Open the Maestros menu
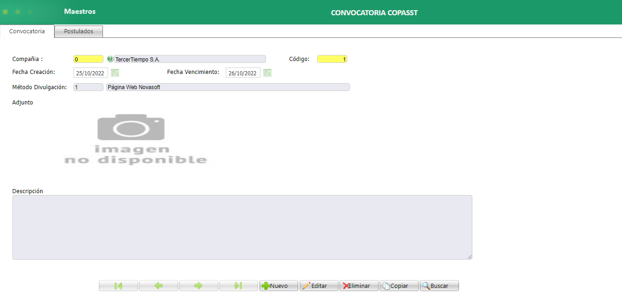 [x=80, y=12]
